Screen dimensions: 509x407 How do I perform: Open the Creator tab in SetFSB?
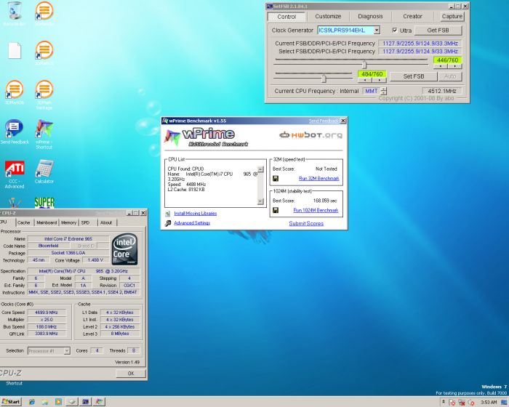pyautogui.click(x=412, y=16)
